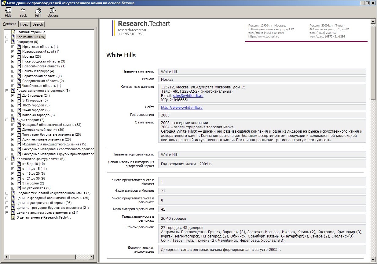Expand the Москва (25) node
377x264 pixels.
pyautogui.click(x=13, y=56)
